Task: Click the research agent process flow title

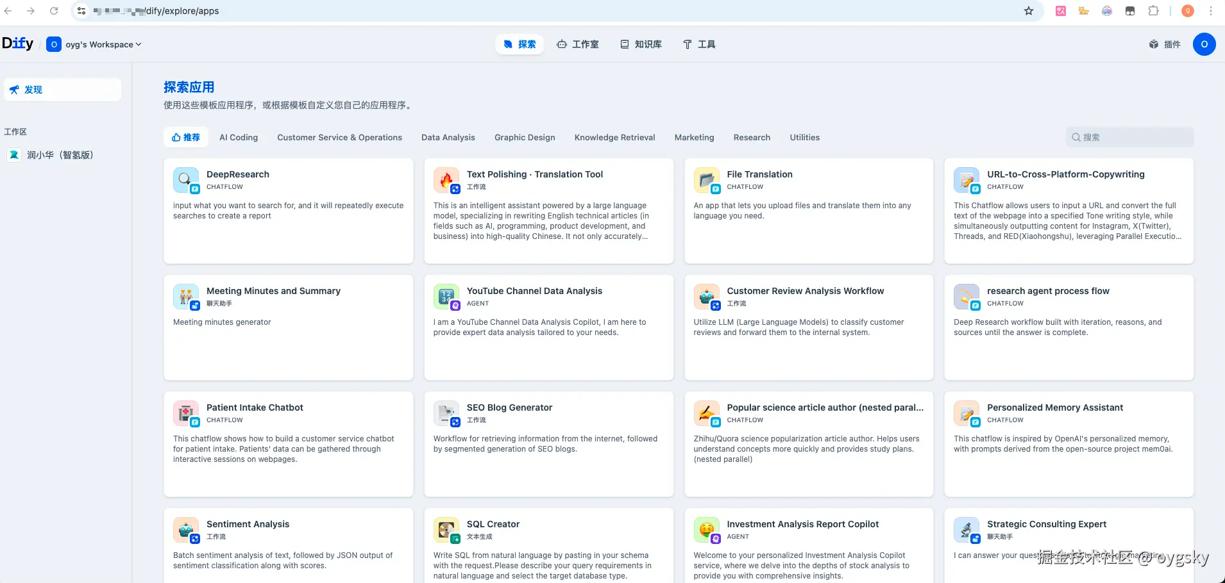Action: pyautogui.click(x=1048, y=291)
